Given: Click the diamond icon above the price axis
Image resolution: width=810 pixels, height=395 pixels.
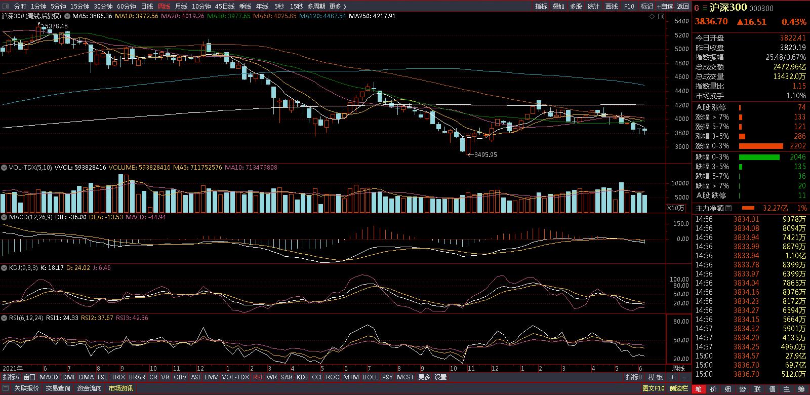Looking at the screenshot, I should 652,17.
